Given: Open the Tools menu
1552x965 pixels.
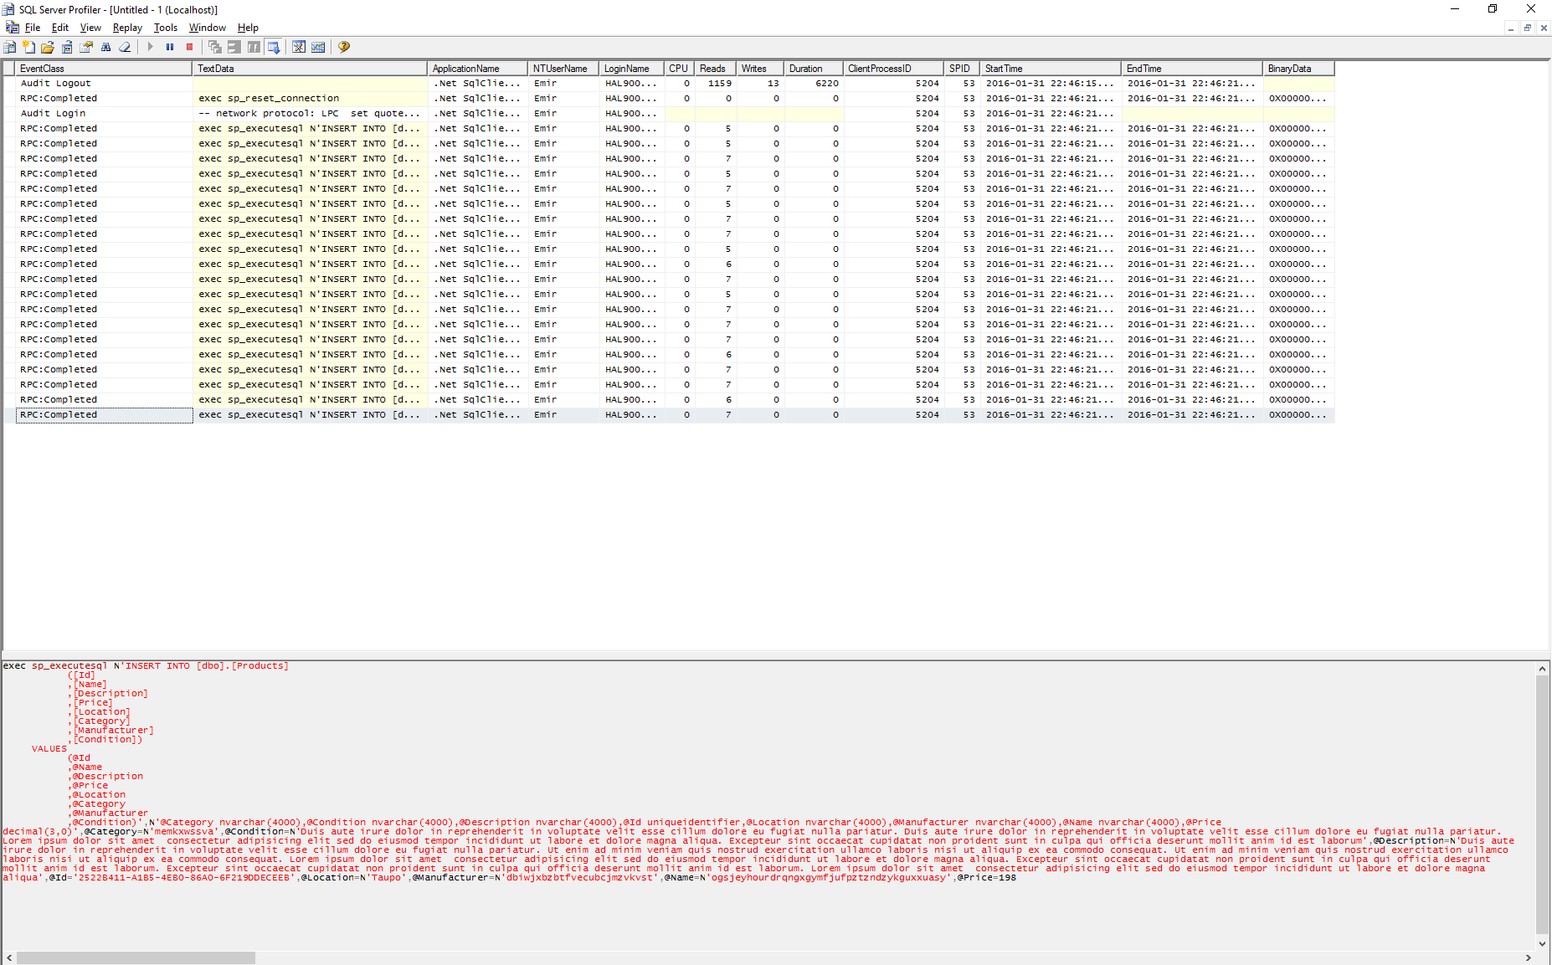Looking at the screenshot, I should pos(165,28).
